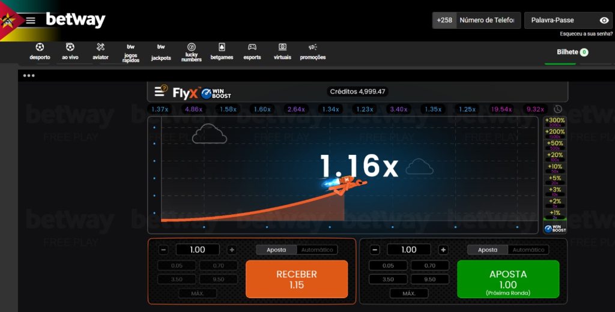Click the Betway logo
The height and width of the screenshot is (312, 615).
(76, 20)
